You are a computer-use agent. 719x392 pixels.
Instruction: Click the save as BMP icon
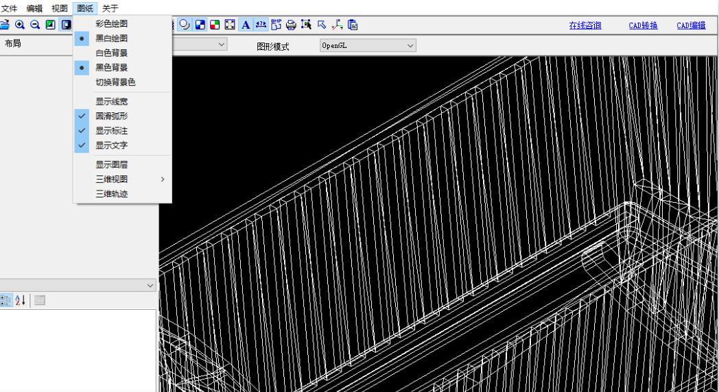pos(276,25)
